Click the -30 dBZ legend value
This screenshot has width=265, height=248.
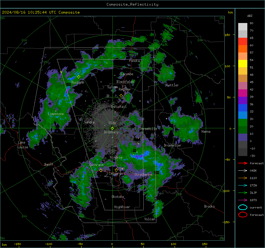point(253,156)
